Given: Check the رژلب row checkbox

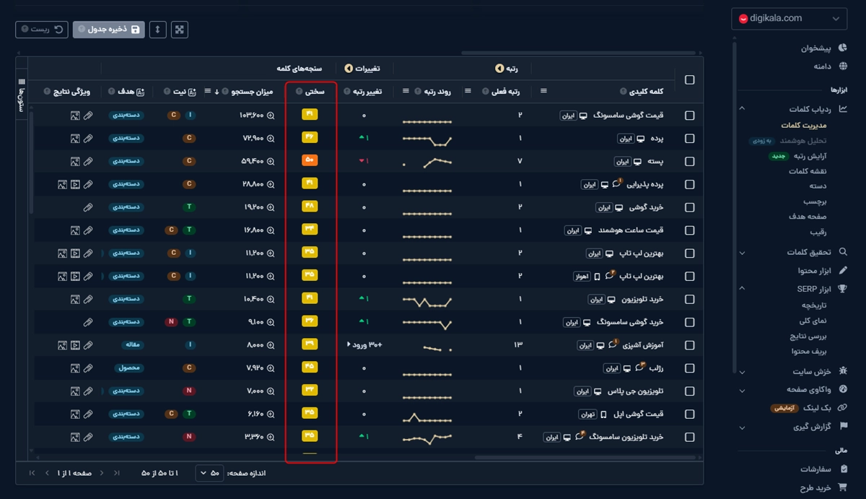Looking at the screenshot, I should (x=689, y=368).
